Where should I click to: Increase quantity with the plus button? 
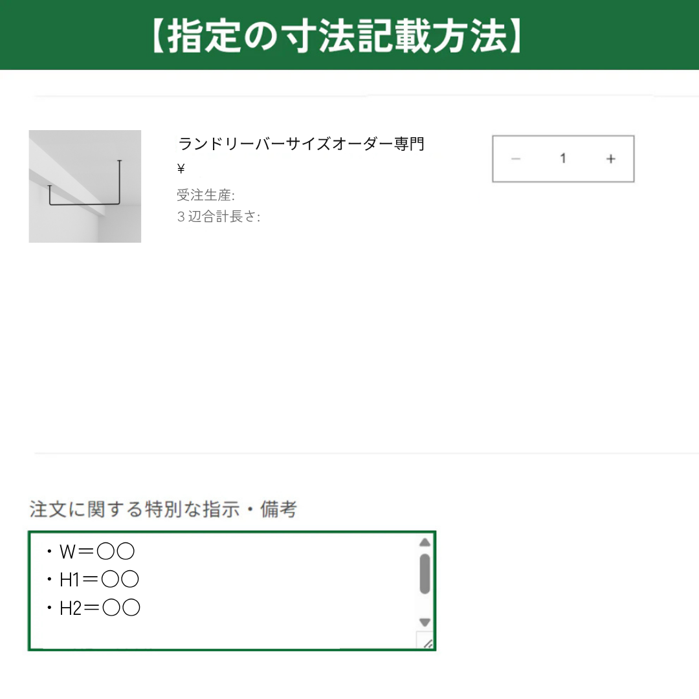coord(610,159)
